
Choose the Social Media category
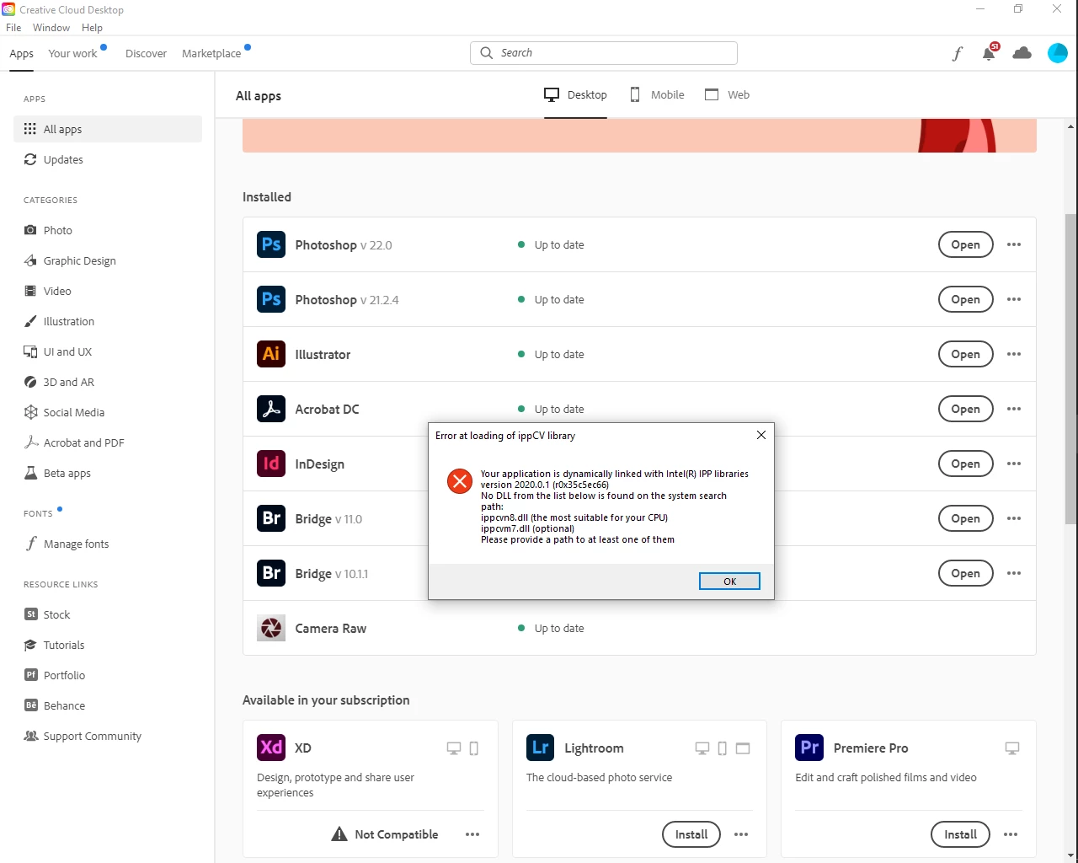[108, 412]
